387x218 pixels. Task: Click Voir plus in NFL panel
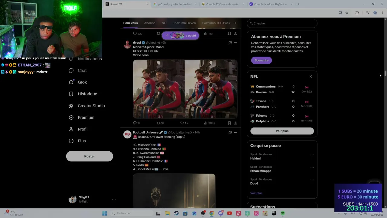(x=282, y=131)
